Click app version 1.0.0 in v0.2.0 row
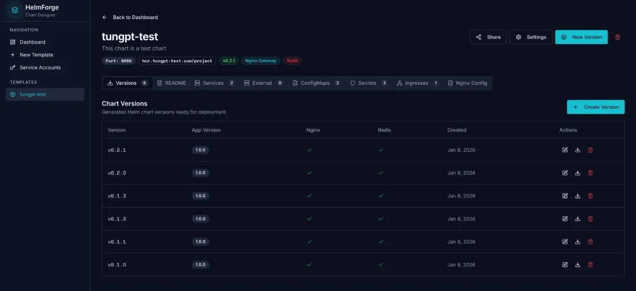Screen dimensions: 636x291 [200, 173]
